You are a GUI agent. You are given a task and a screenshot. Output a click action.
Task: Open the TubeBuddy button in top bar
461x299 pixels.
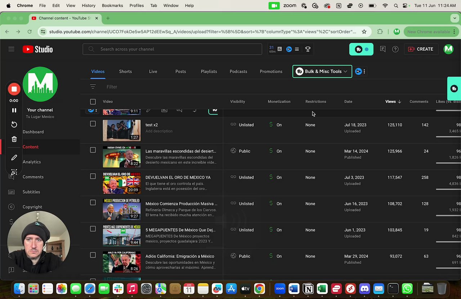click(361, 49)
